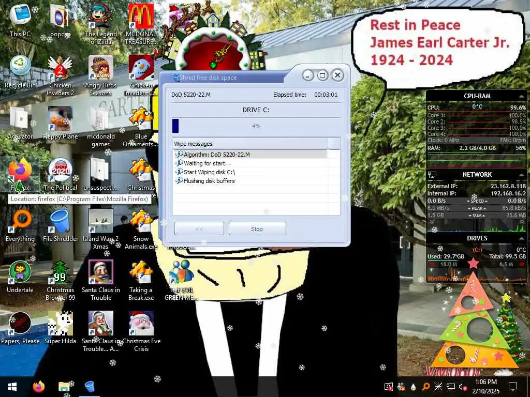Viewport: 530px width, 397px height.
Task: Open the Everything search tray icon
Action: [426, 387]
